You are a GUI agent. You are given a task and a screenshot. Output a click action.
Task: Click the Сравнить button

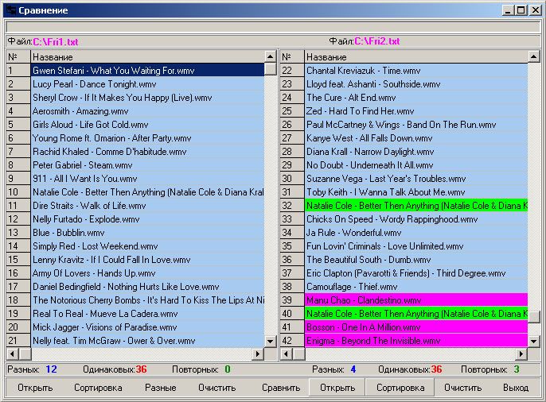point(281,388)
